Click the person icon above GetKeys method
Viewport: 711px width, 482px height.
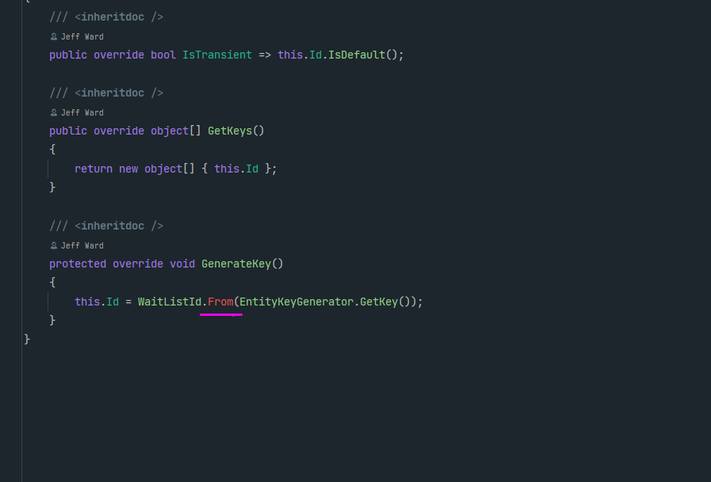(52, 112)
